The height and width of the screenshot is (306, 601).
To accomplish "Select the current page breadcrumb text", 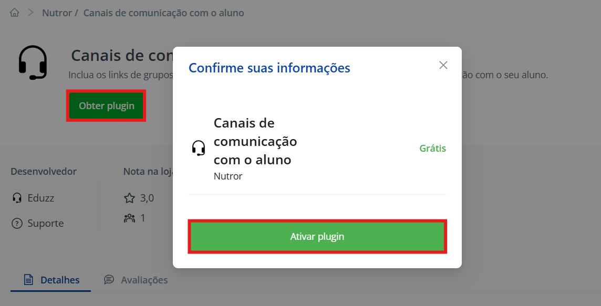I will 163,13.
